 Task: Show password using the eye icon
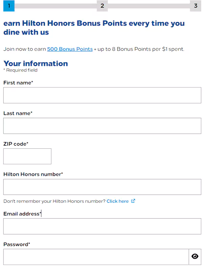pos(195,257)
